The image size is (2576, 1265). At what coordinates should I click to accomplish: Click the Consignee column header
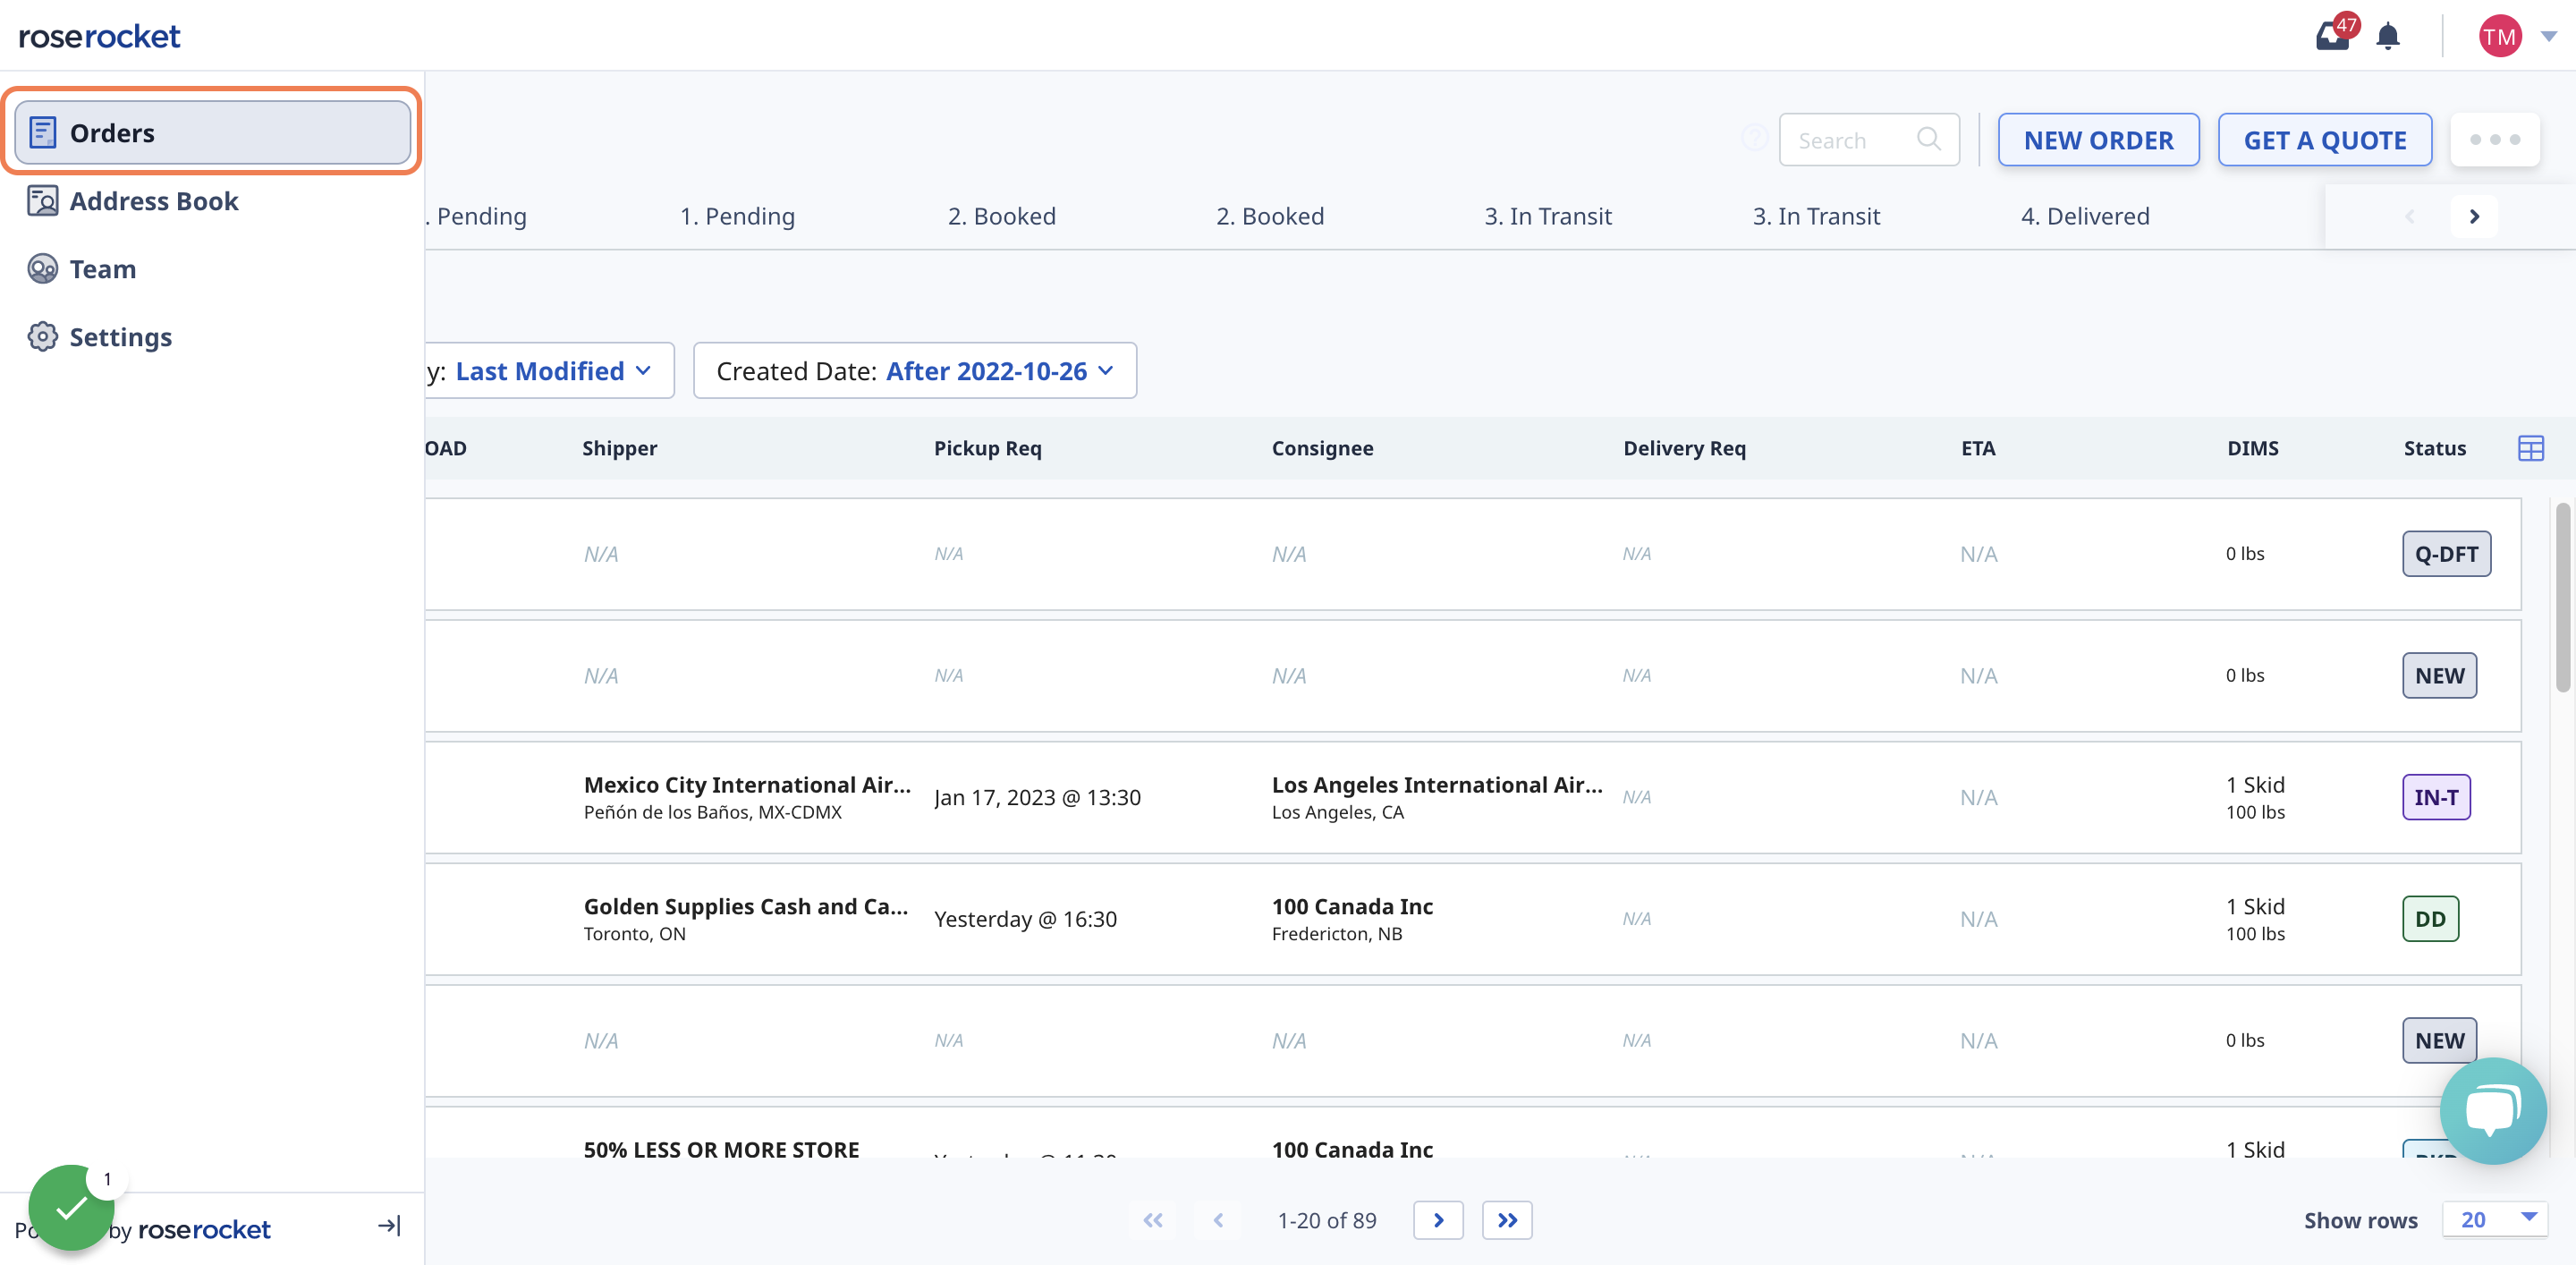pos(1322,448)
